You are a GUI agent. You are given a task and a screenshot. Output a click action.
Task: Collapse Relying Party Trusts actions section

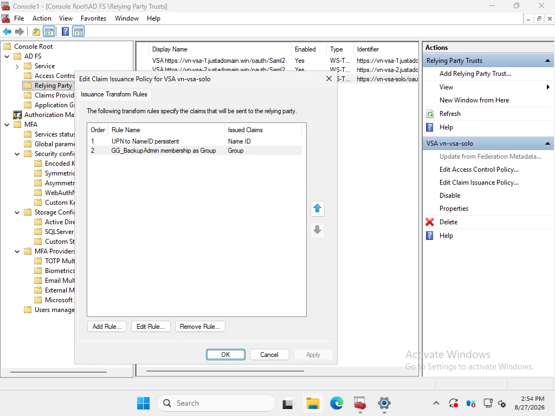pos(547,61)
